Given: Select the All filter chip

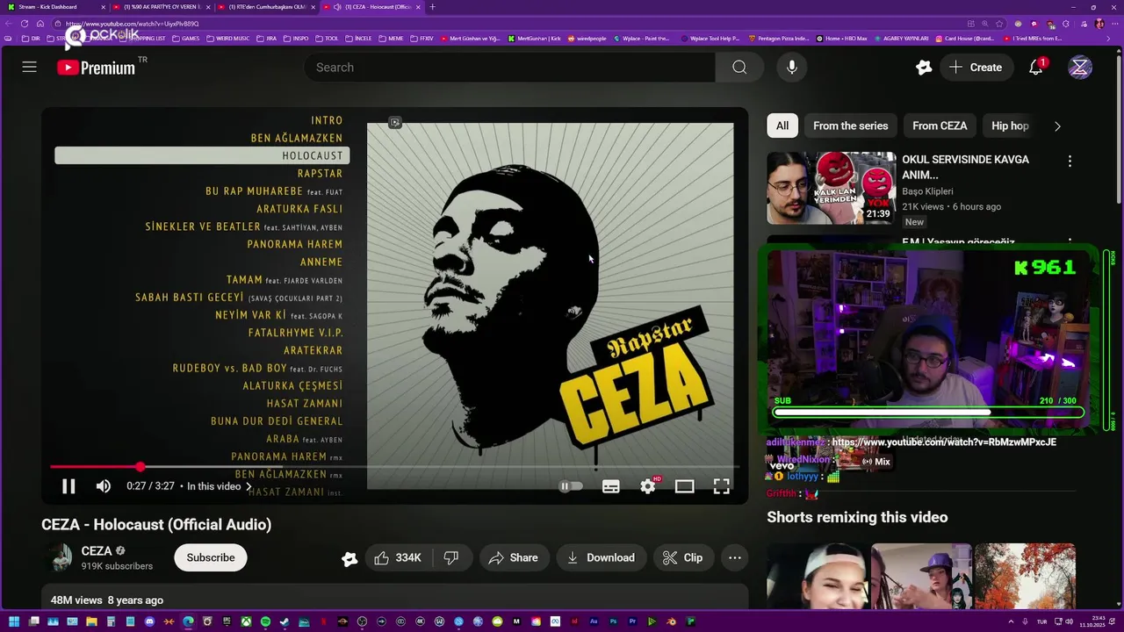Looking at the screenshot, I should pos(782,126).
